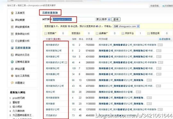173x119 pixels.
Task: Click the gray icon ending the 13700000 row
Action: coord(160,109)
